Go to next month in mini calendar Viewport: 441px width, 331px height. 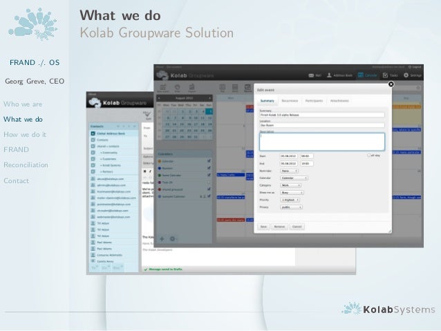point(209,98)
